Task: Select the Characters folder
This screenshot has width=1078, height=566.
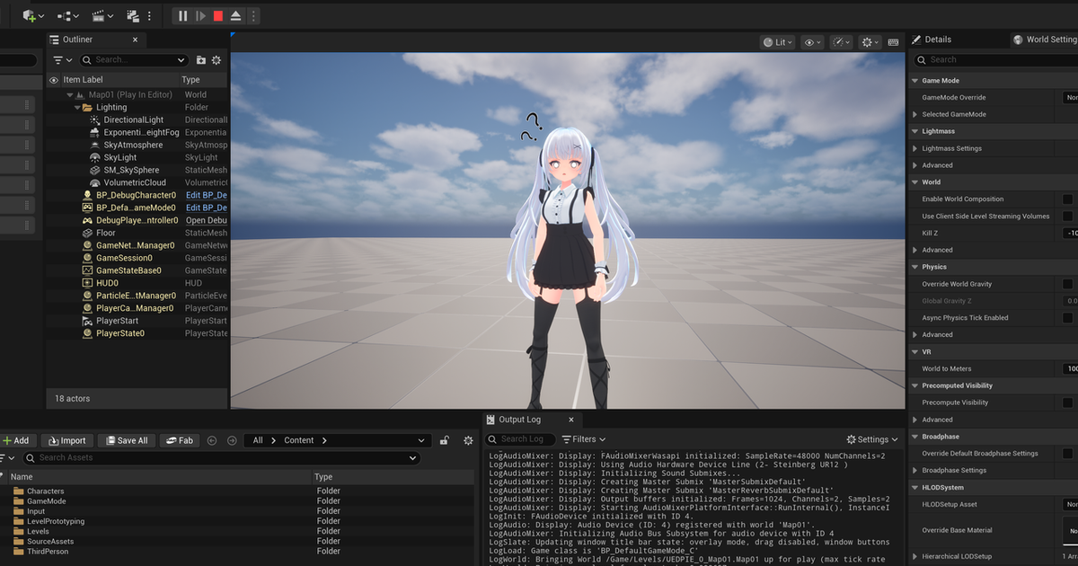Action: click(45, 491)
